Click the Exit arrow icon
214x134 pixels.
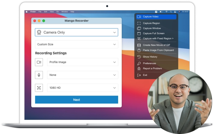[x=139, y=75]
